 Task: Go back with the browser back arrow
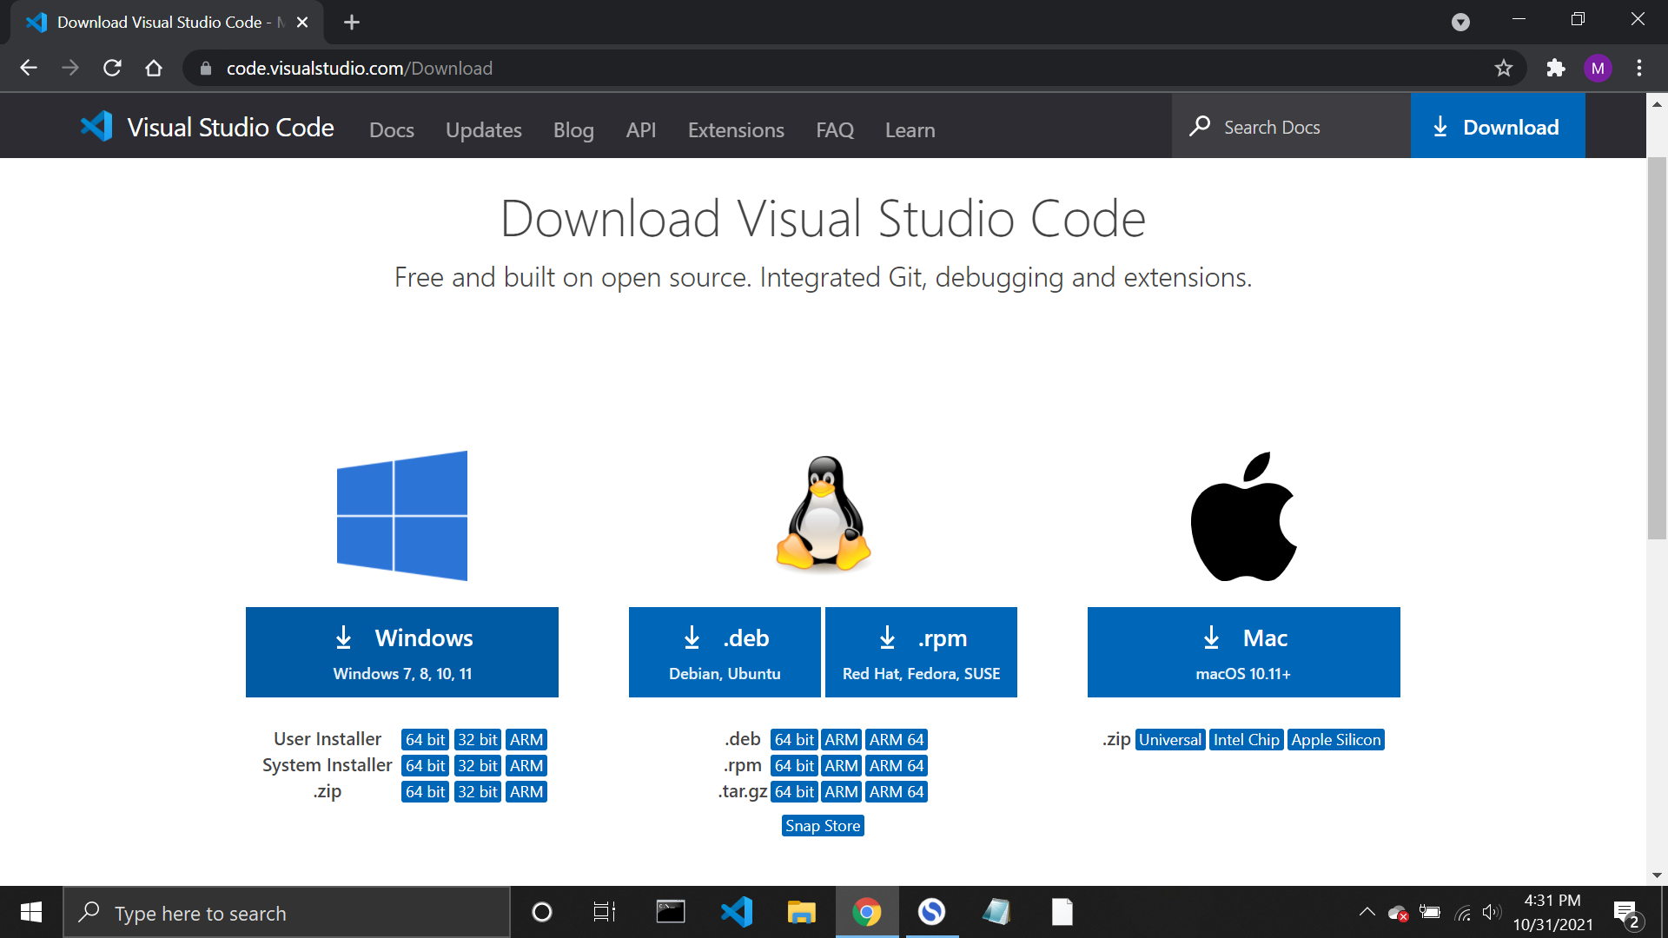tap(29, 68)
